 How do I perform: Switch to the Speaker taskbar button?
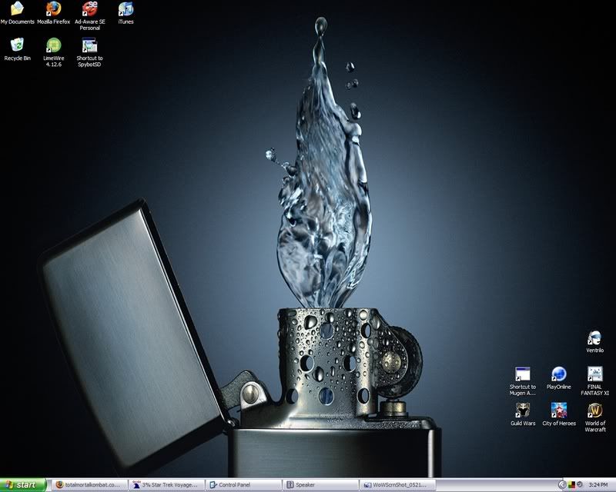click(321, 485)
